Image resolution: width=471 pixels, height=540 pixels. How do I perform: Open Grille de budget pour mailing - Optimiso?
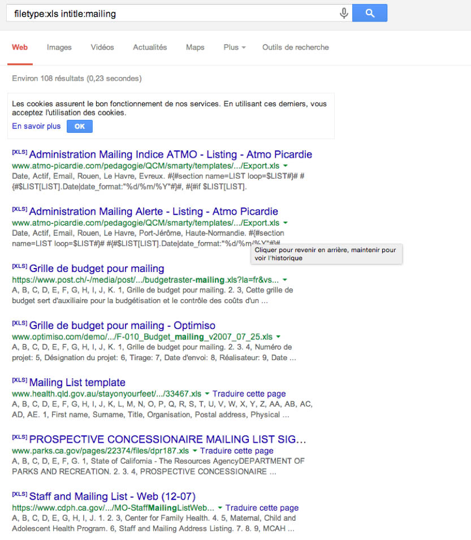coord(122,325)
